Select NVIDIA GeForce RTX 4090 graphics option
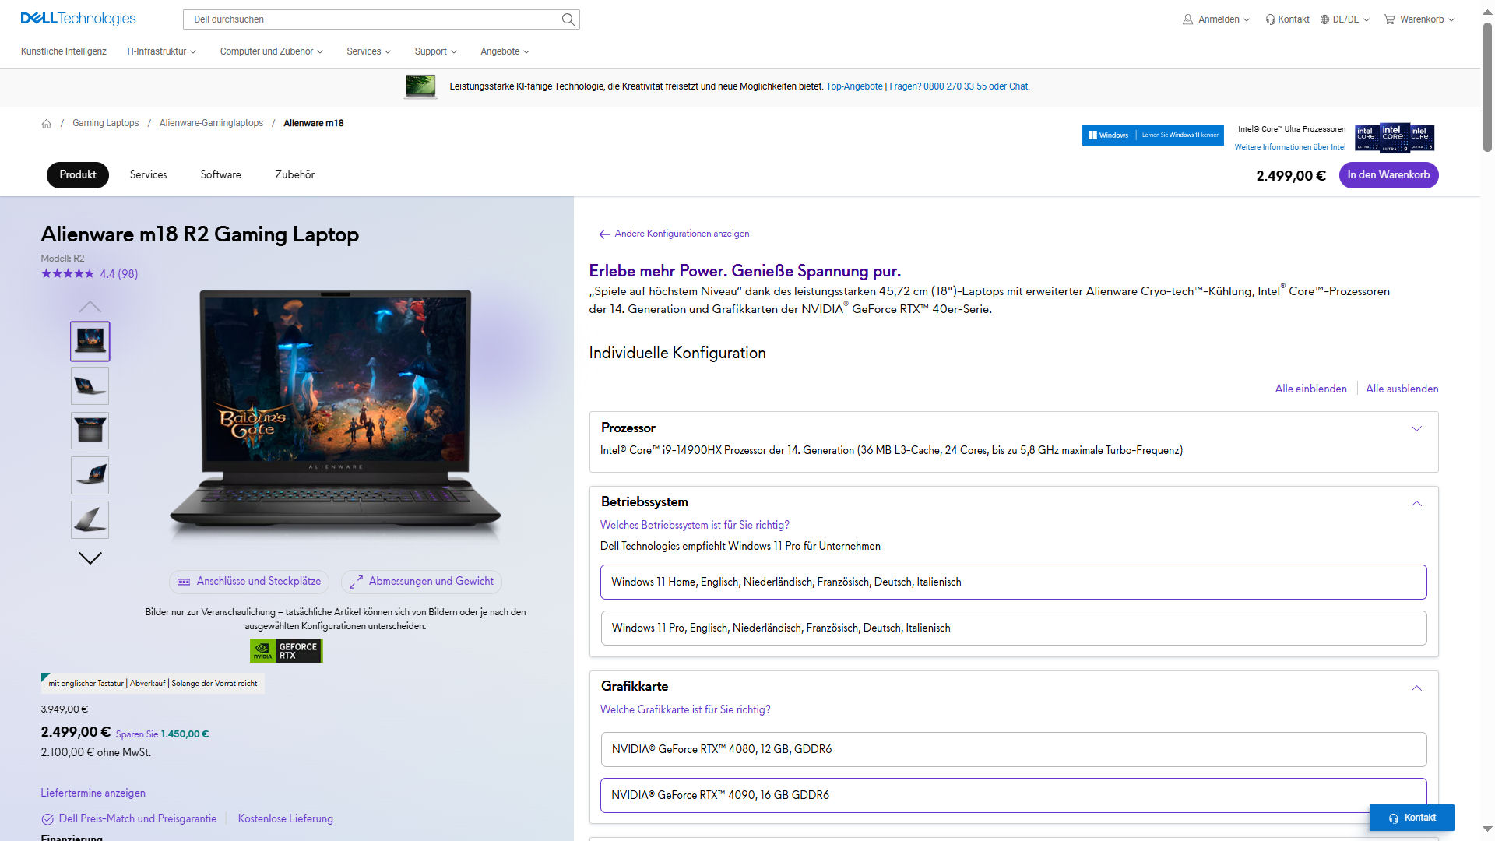The height and width of the screenshot is (841, 1495). (x=1013, y=795)
